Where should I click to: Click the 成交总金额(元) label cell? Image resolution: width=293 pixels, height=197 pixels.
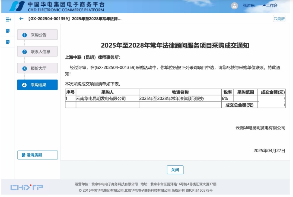tap(239, 105)
